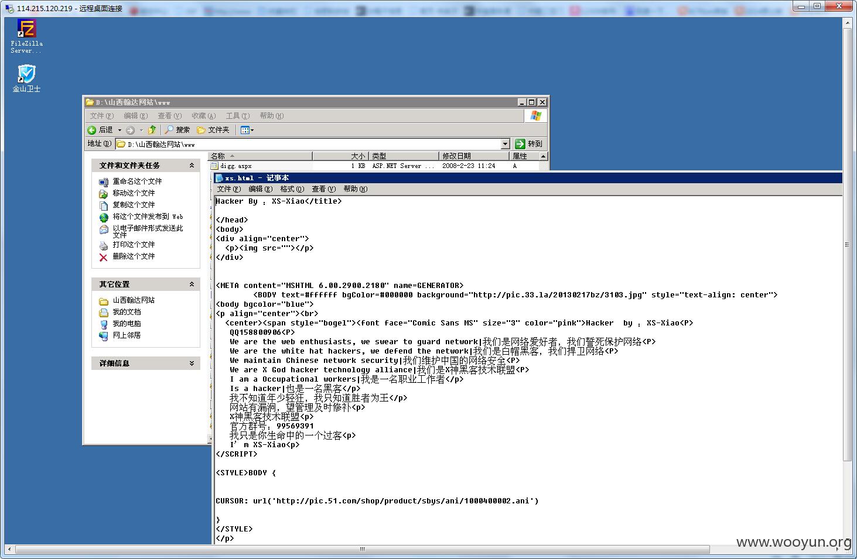Image resolution: width=857 pixels, height=559 pixels.
Task: Go up one folder level in Explorer
Action: (152, 130)
